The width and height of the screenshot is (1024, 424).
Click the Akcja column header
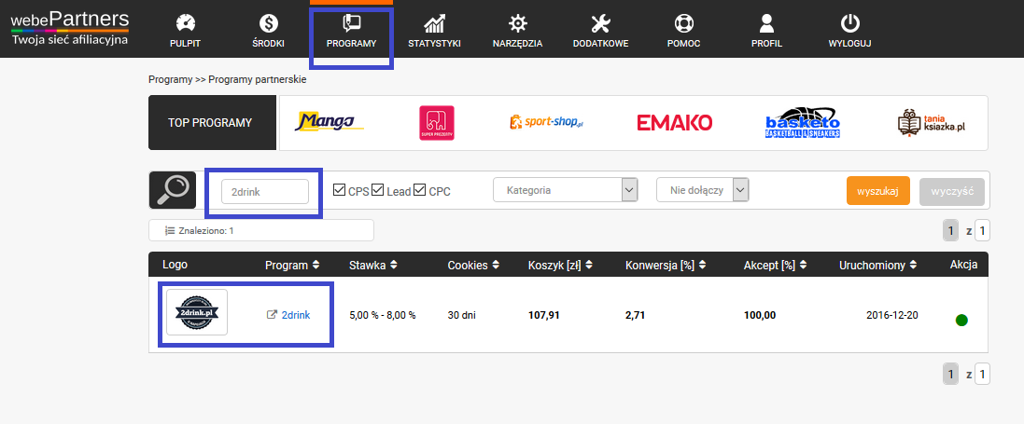[964, 265]
